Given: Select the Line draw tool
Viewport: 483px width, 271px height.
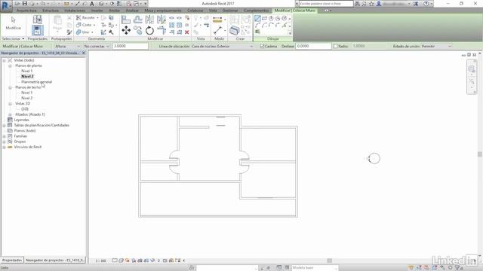Looking at the screenshot, I should (257, 18).
